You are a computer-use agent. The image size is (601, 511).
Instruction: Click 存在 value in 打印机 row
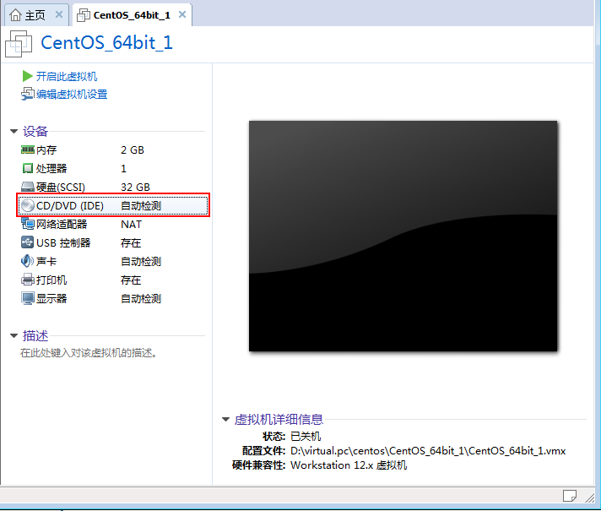[131, 280]
